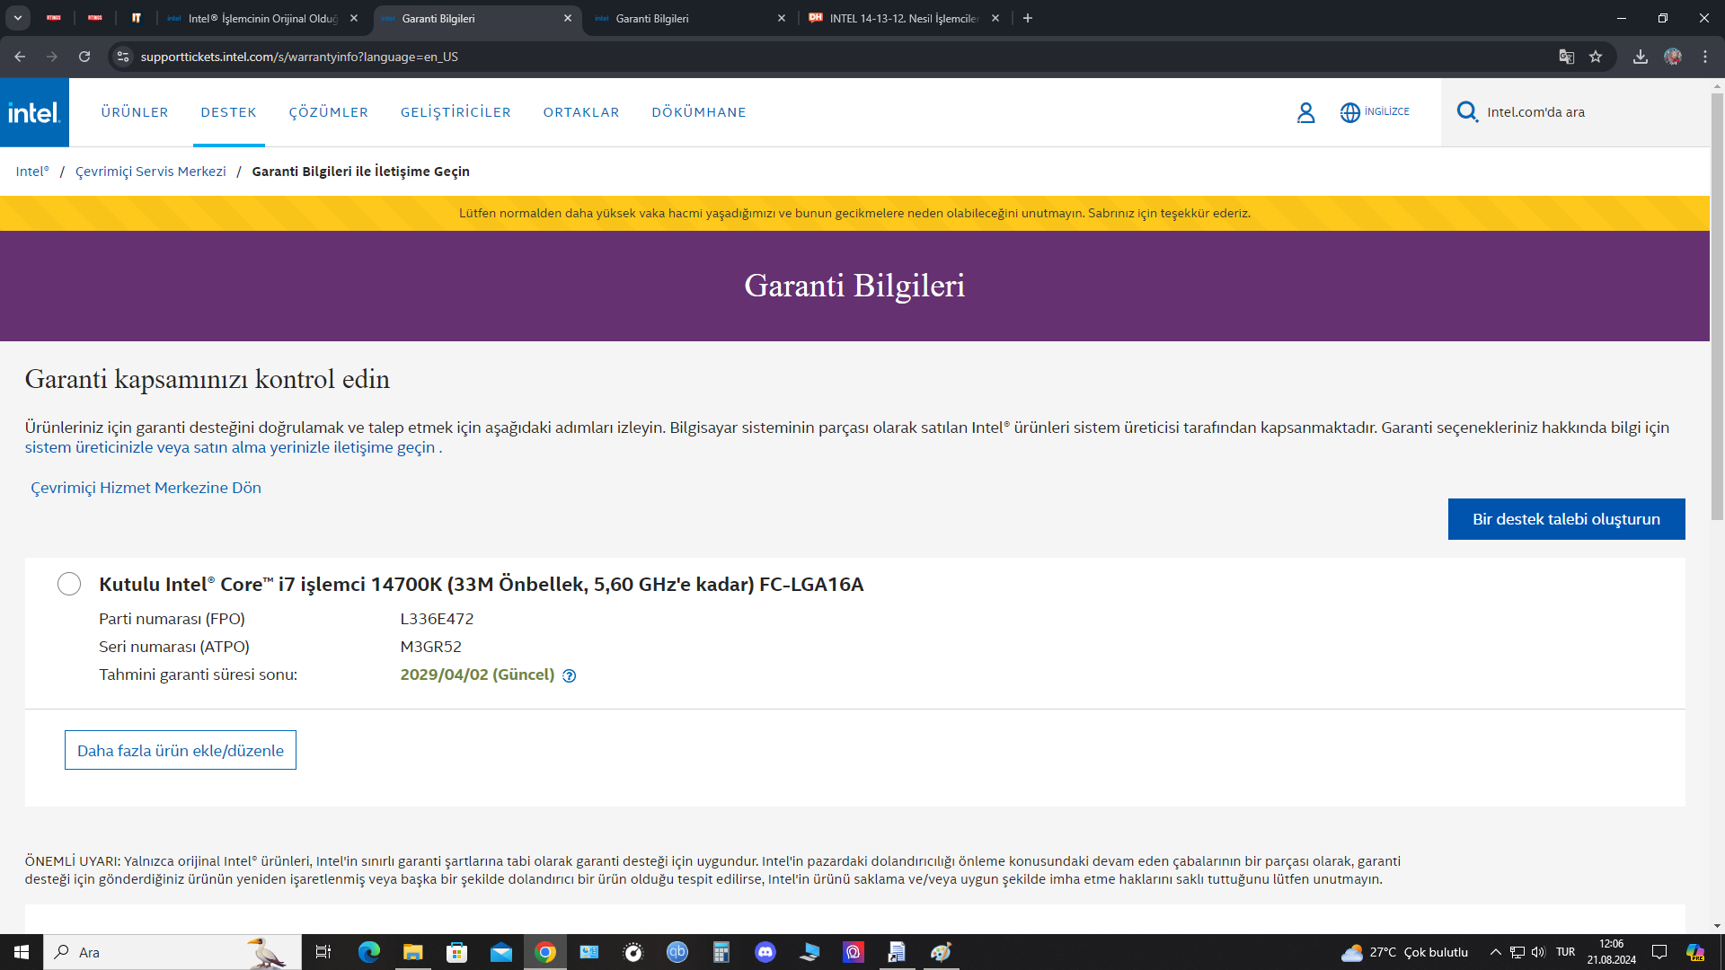
Task: Open the tab search dropdown arrow
Action: coord(17,18)
